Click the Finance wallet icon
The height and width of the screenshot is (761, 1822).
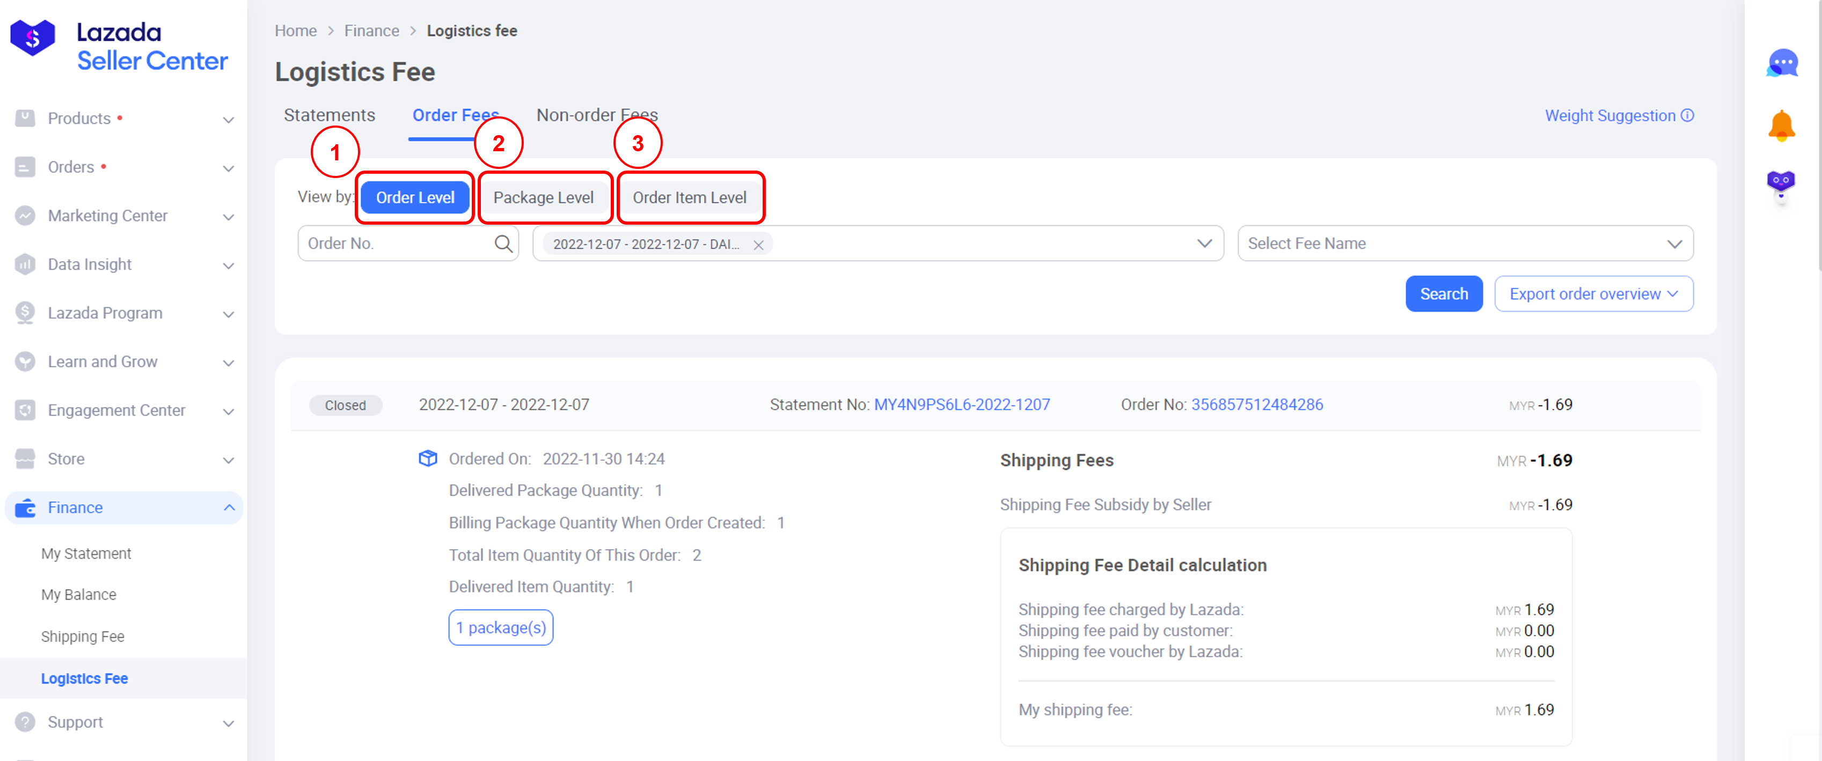25,507
